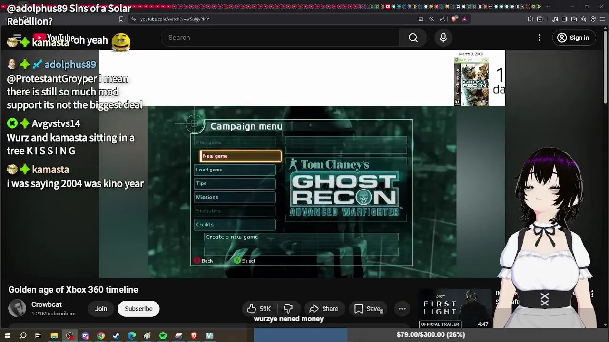Open the YouTube guide hamburger menu
Screen dimensions: 609x342
click(17, 38)
